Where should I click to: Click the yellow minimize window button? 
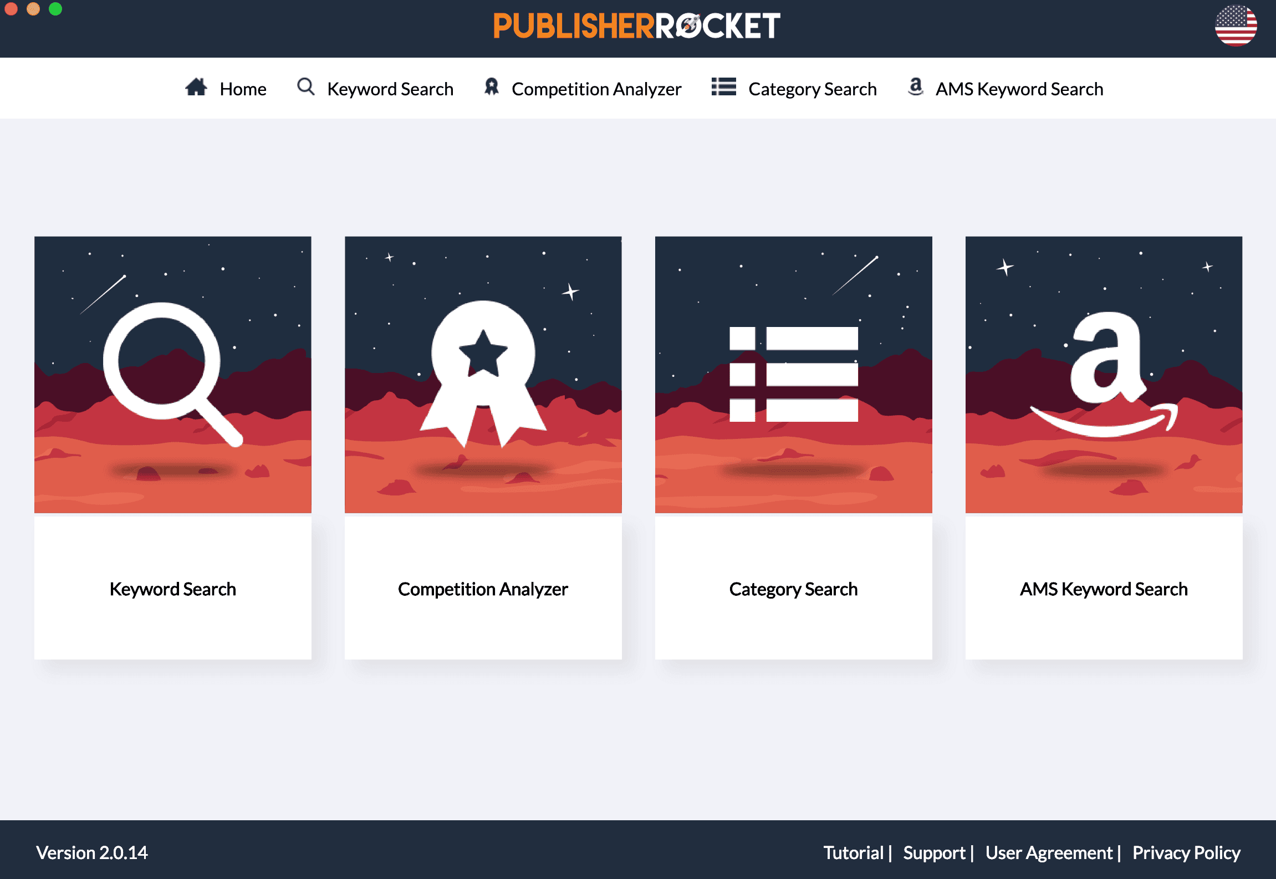point(33,9)
